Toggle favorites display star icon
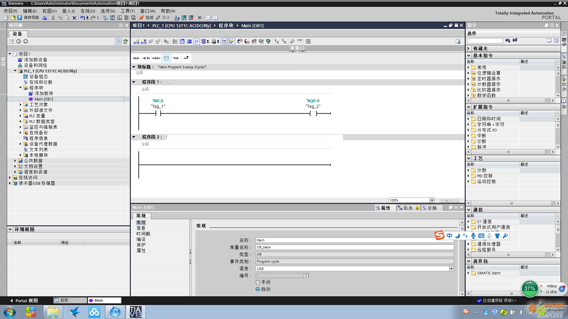This screenshot has width=568, height=319. pyautogui.click(x=231, y=41)
